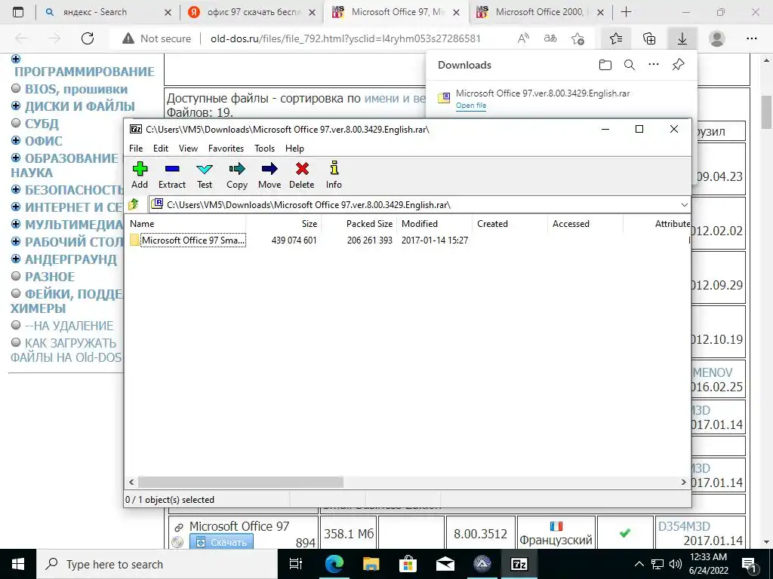Open archive Info from toolbar

click(334, 175)
